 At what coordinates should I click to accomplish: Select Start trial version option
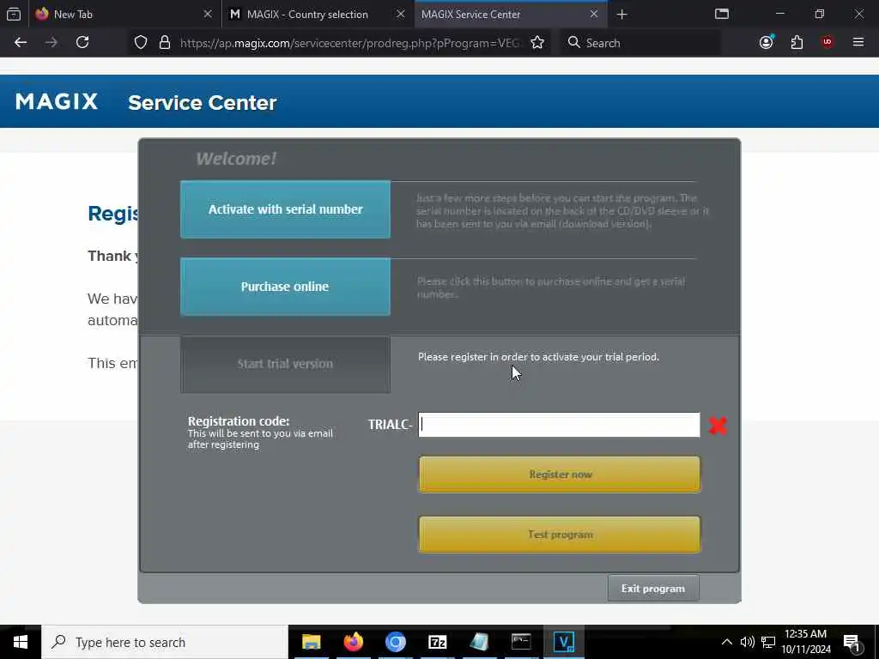point(285,364)
